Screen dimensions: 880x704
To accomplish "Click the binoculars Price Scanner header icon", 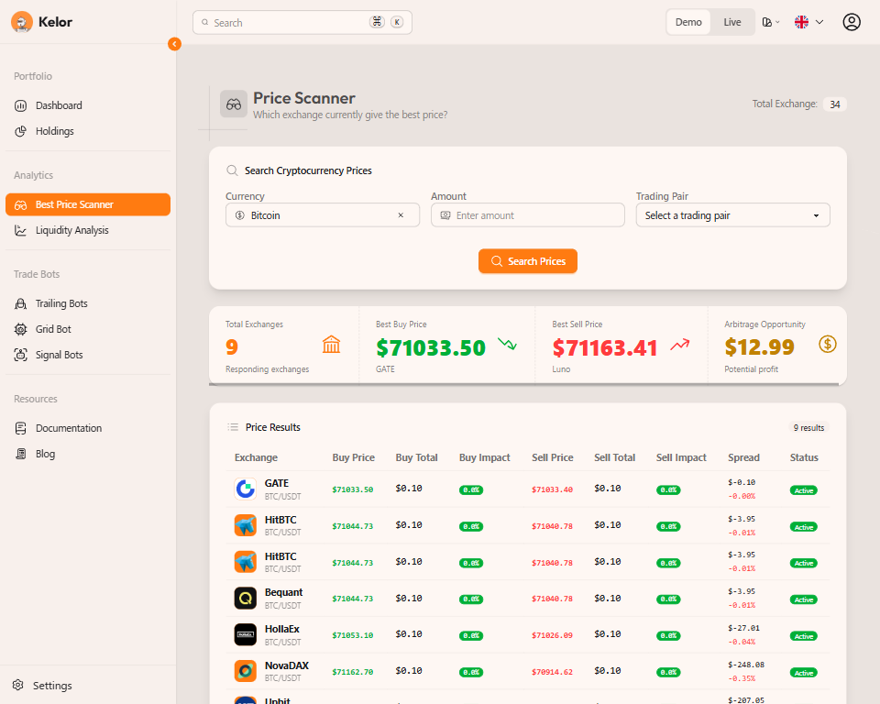I will pyautogui.click(x=234, y=104).
